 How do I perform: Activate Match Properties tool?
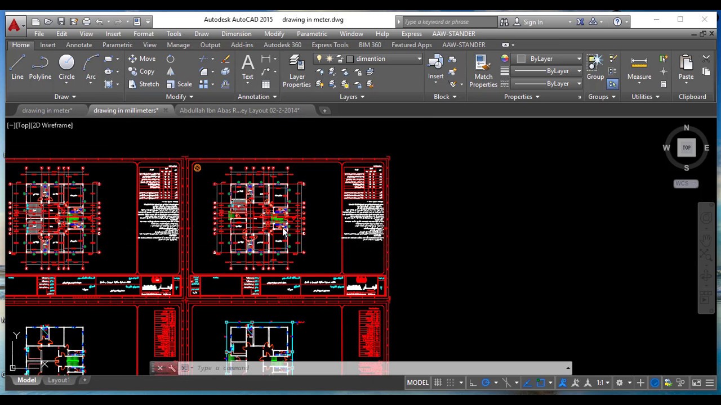point(483,71)
